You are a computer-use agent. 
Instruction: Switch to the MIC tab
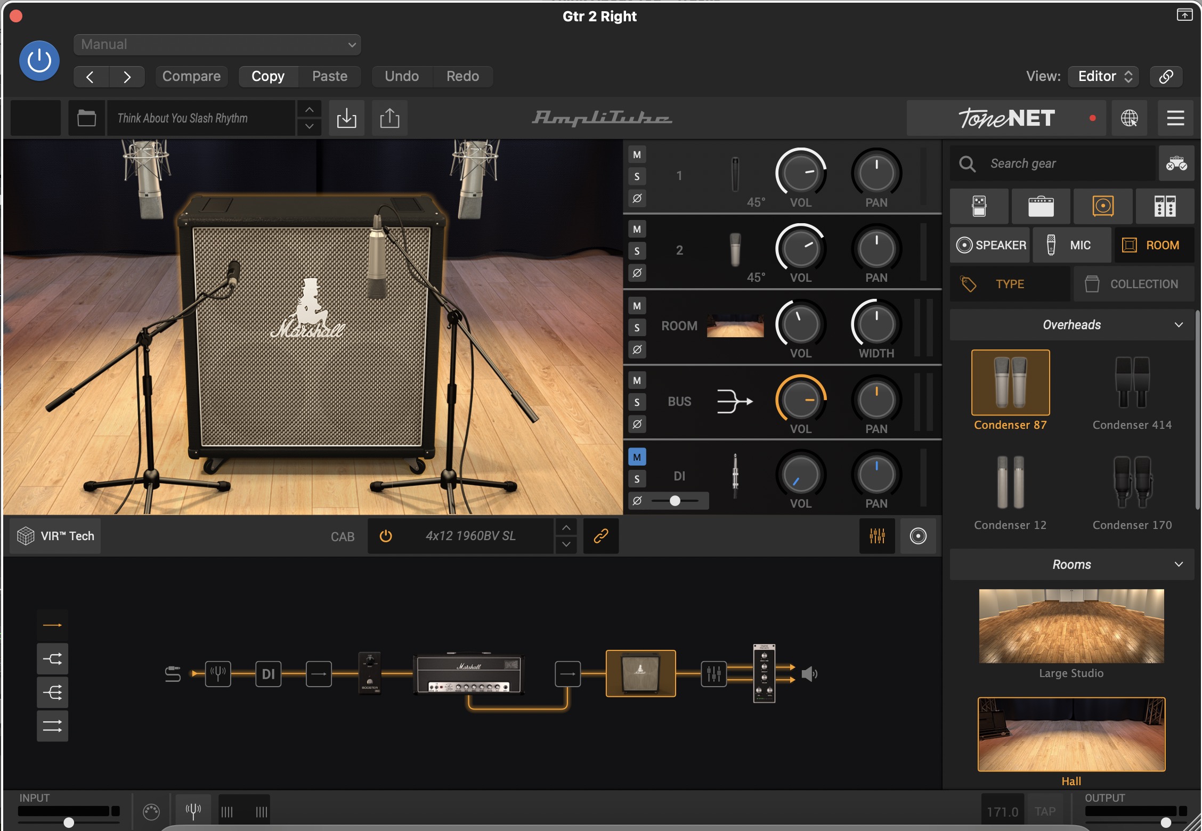coord(1071,245)
